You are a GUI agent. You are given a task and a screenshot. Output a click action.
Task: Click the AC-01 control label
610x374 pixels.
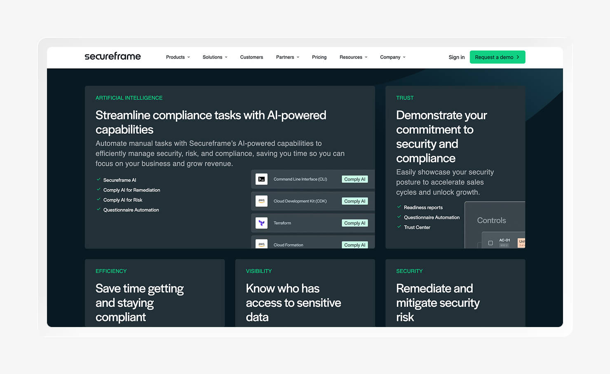point(504,240)
